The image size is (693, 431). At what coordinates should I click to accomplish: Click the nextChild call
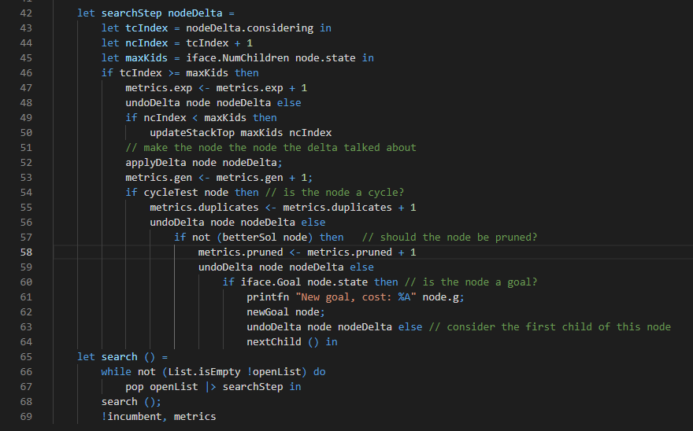pyautogui.click(x=273, y=342)
